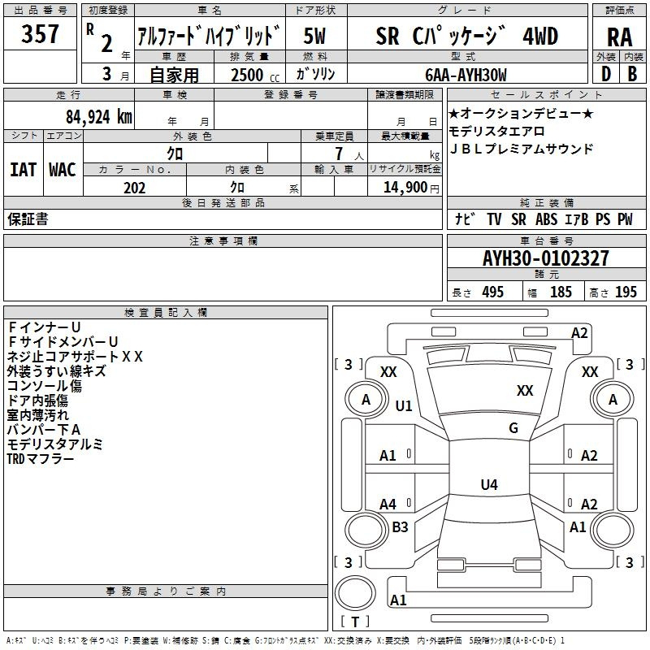
Task: Select car name アルファードハイブリッド
Action: [209, 36]
